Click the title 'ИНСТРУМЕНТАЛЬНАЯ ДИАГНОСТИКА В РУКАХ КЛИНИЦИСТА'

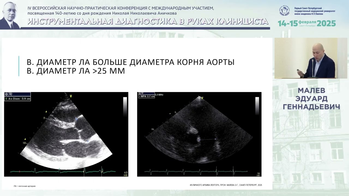tap(148, 22)
